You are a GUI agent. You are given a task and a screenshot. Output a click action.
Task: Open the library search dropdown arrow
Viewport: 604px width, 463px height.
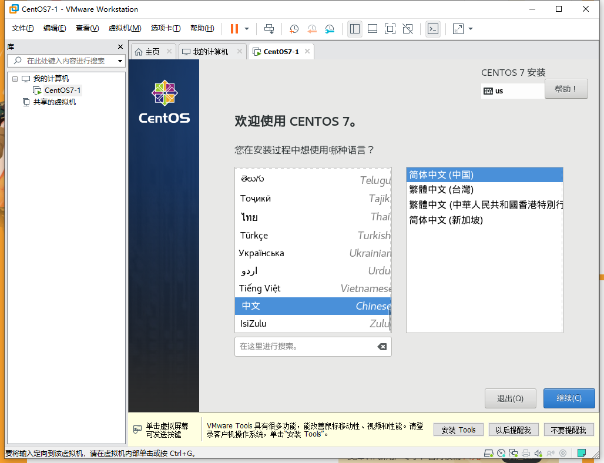tap(120, 61)
